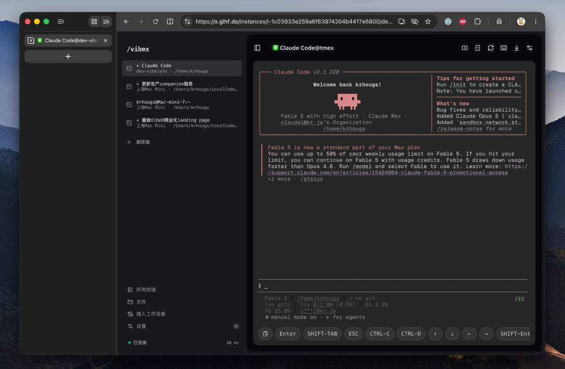Select the Claude Code dev-vibecafe terminal session
Screen dimensions: 565x369
[x=182, y=68]
